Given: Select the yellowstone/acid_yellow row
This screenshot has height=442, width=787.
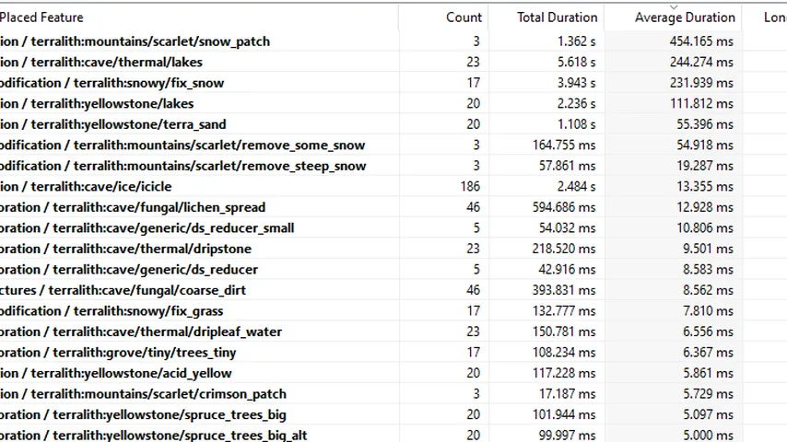Looking at the screenshot, I should pyautogui.click(x=116, y=373).
